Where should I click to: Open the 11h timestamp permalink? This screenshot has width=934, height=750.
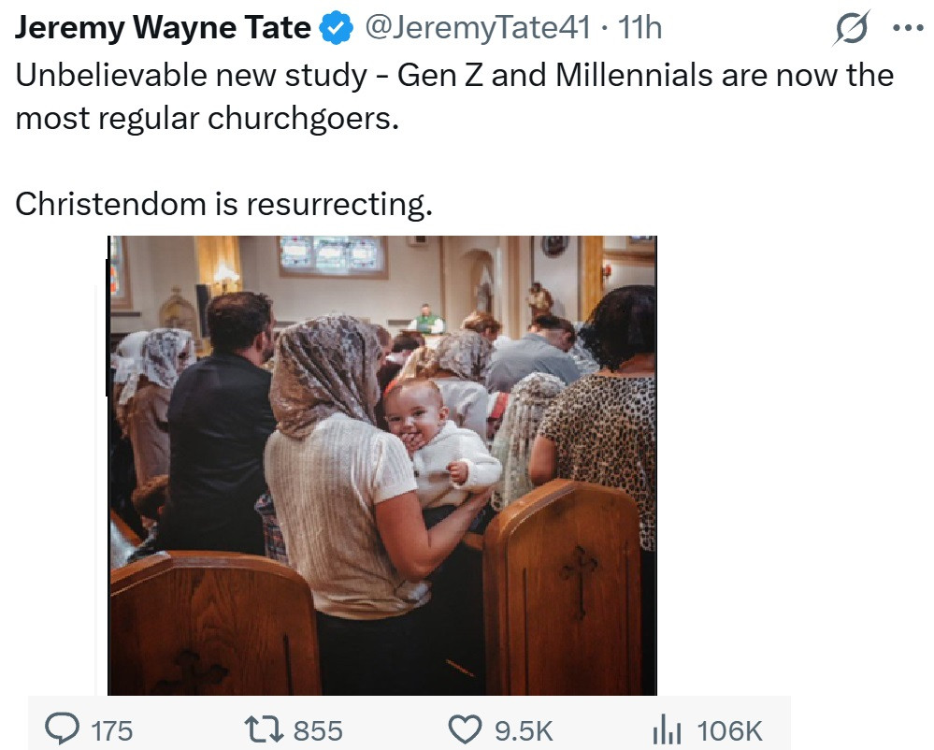pos(639,28)
